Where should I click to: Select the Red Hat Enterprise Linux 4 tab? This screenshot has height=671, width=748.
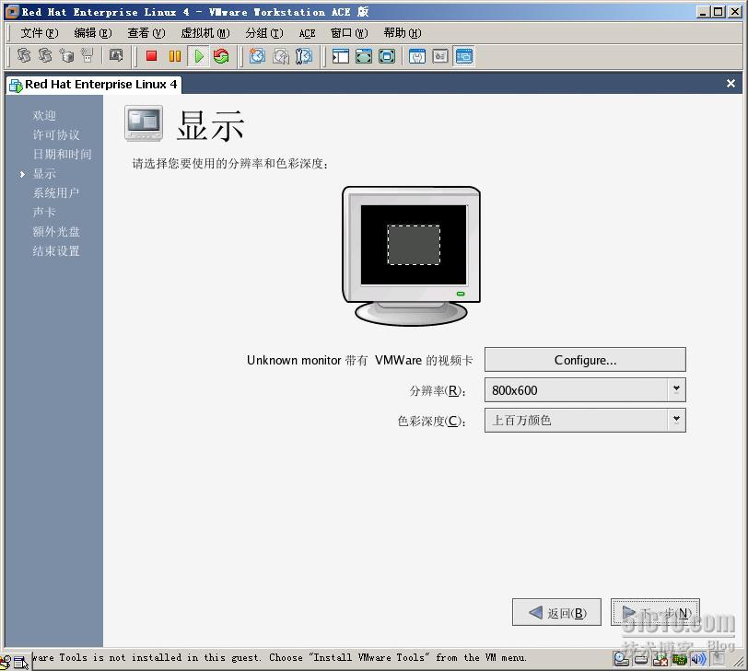click(x=94, y=85)
